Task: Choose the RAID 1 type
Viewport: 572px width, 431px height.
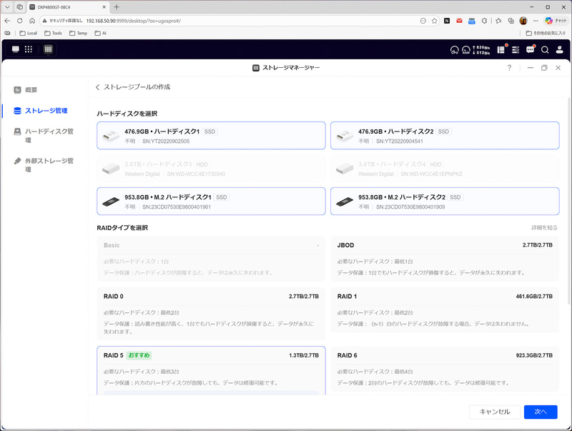Action: pos(445,310)
